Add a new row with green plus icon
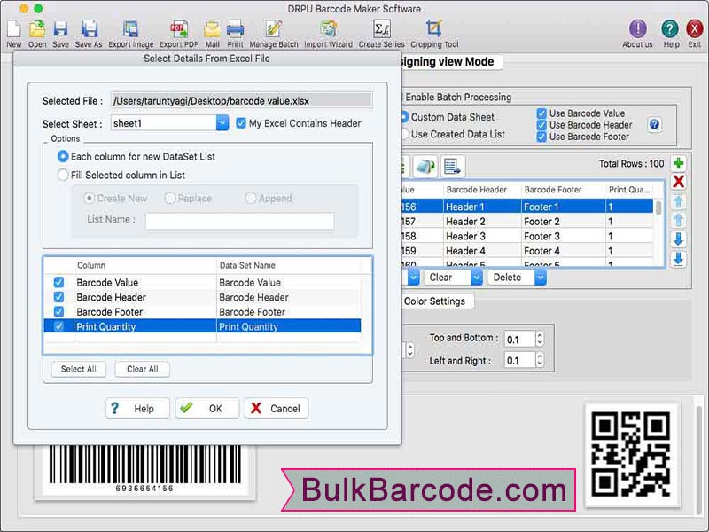This screenshot has height=532, width=709. [679, 164]
